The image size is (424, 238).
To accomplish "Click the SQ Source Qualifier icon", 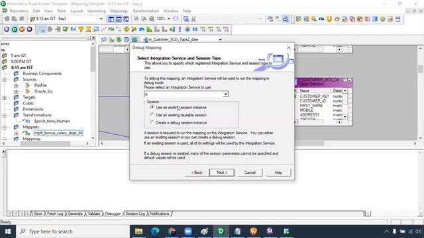I will point(195,29).
